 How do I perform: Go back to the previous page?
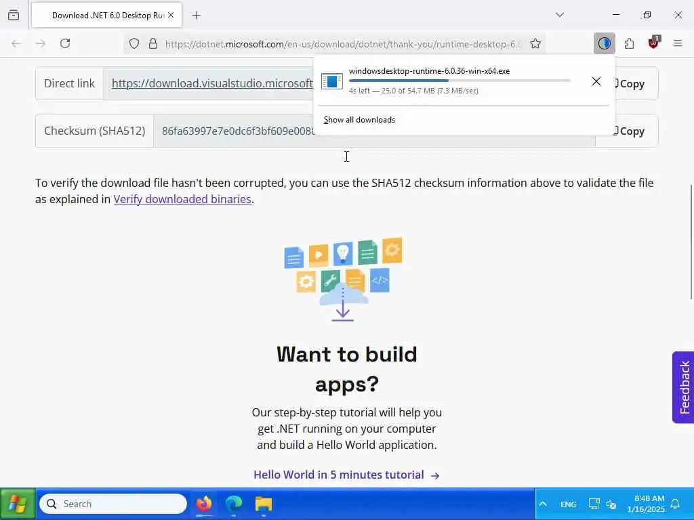(x=16, y=43)
